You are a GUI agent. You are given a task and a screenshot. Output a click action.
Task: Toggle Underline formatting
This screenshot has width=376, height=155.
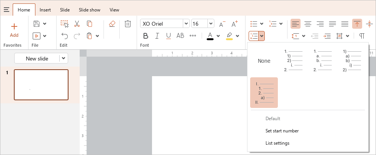[x=169, y=36]
